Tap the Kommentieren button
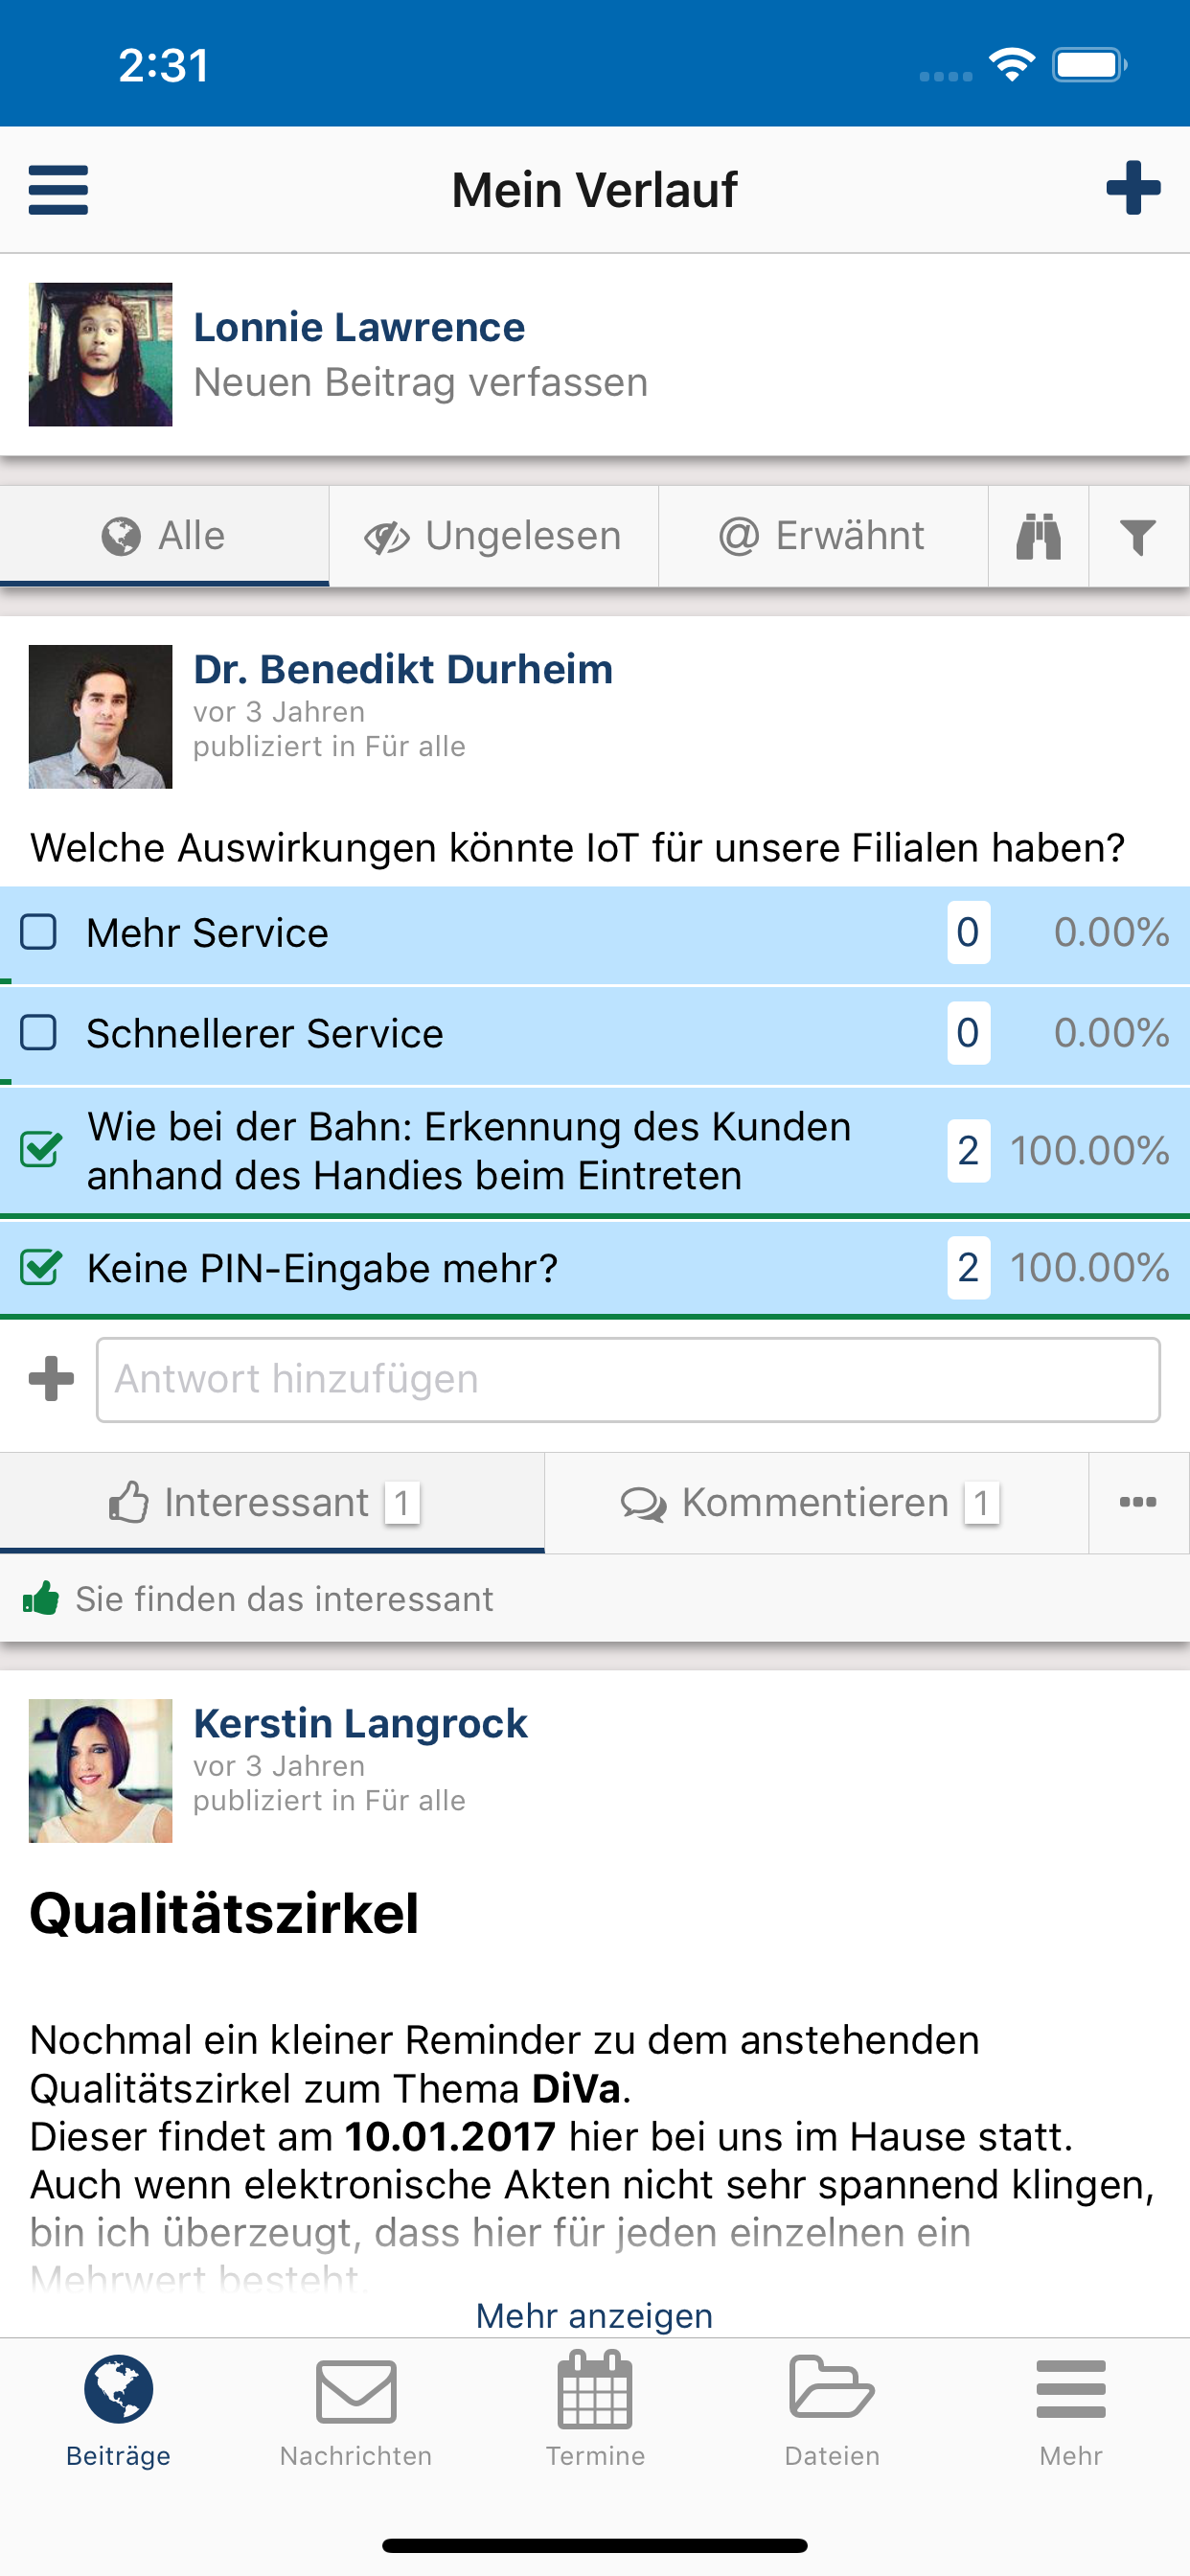Screen dimensions: 1190x2576 pos(816,1502)
